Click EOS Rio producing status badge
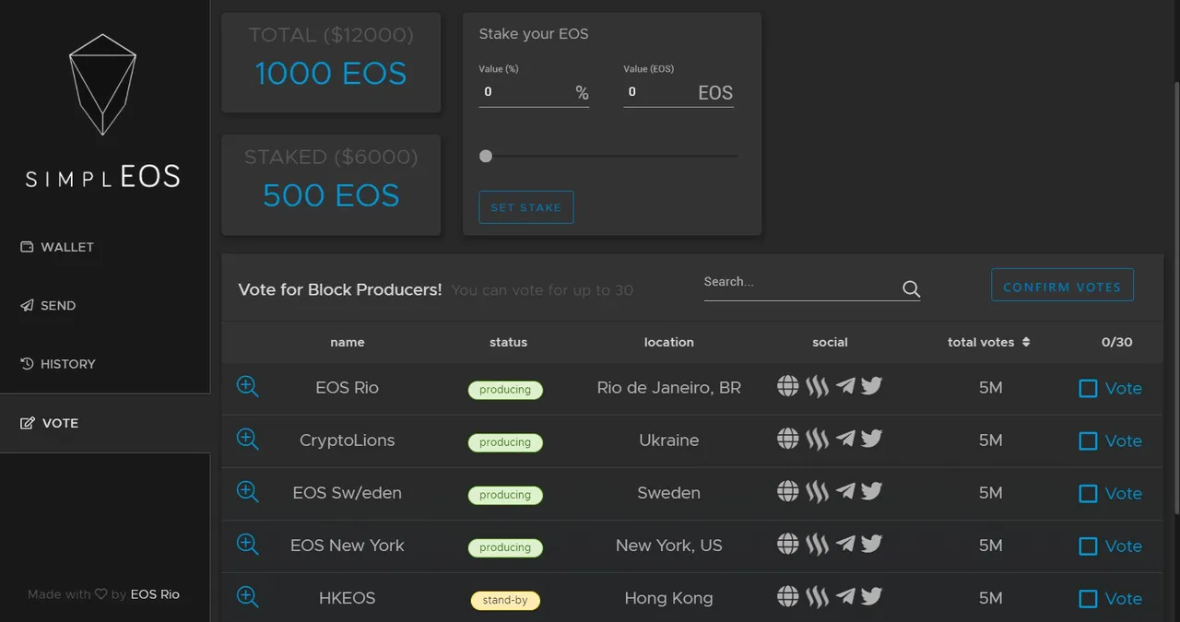 (505, 390)
